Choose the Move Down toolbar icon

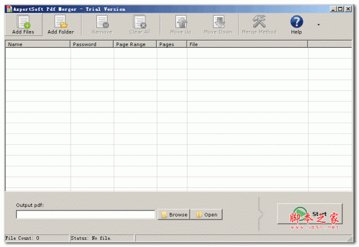click(x=218, y=25)
